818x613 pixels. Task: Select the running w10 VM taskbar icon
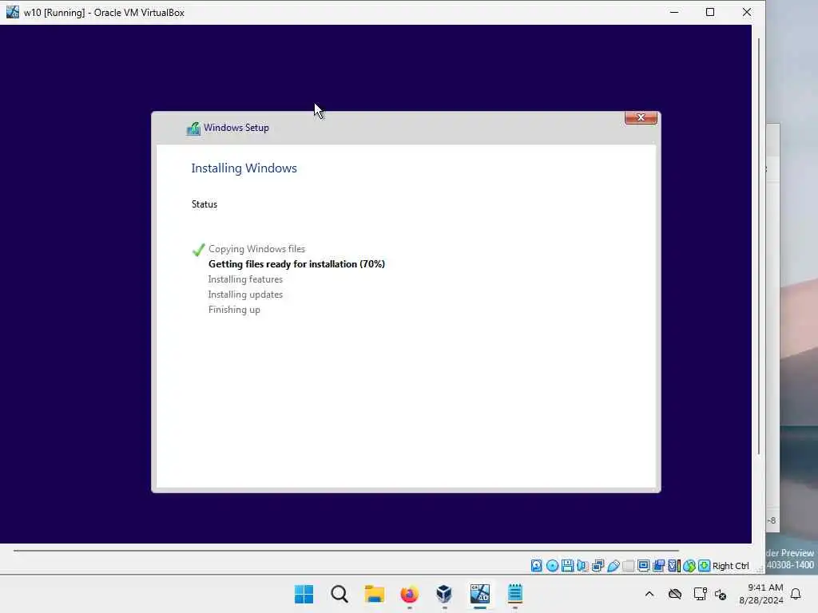(x=480, y=594)
